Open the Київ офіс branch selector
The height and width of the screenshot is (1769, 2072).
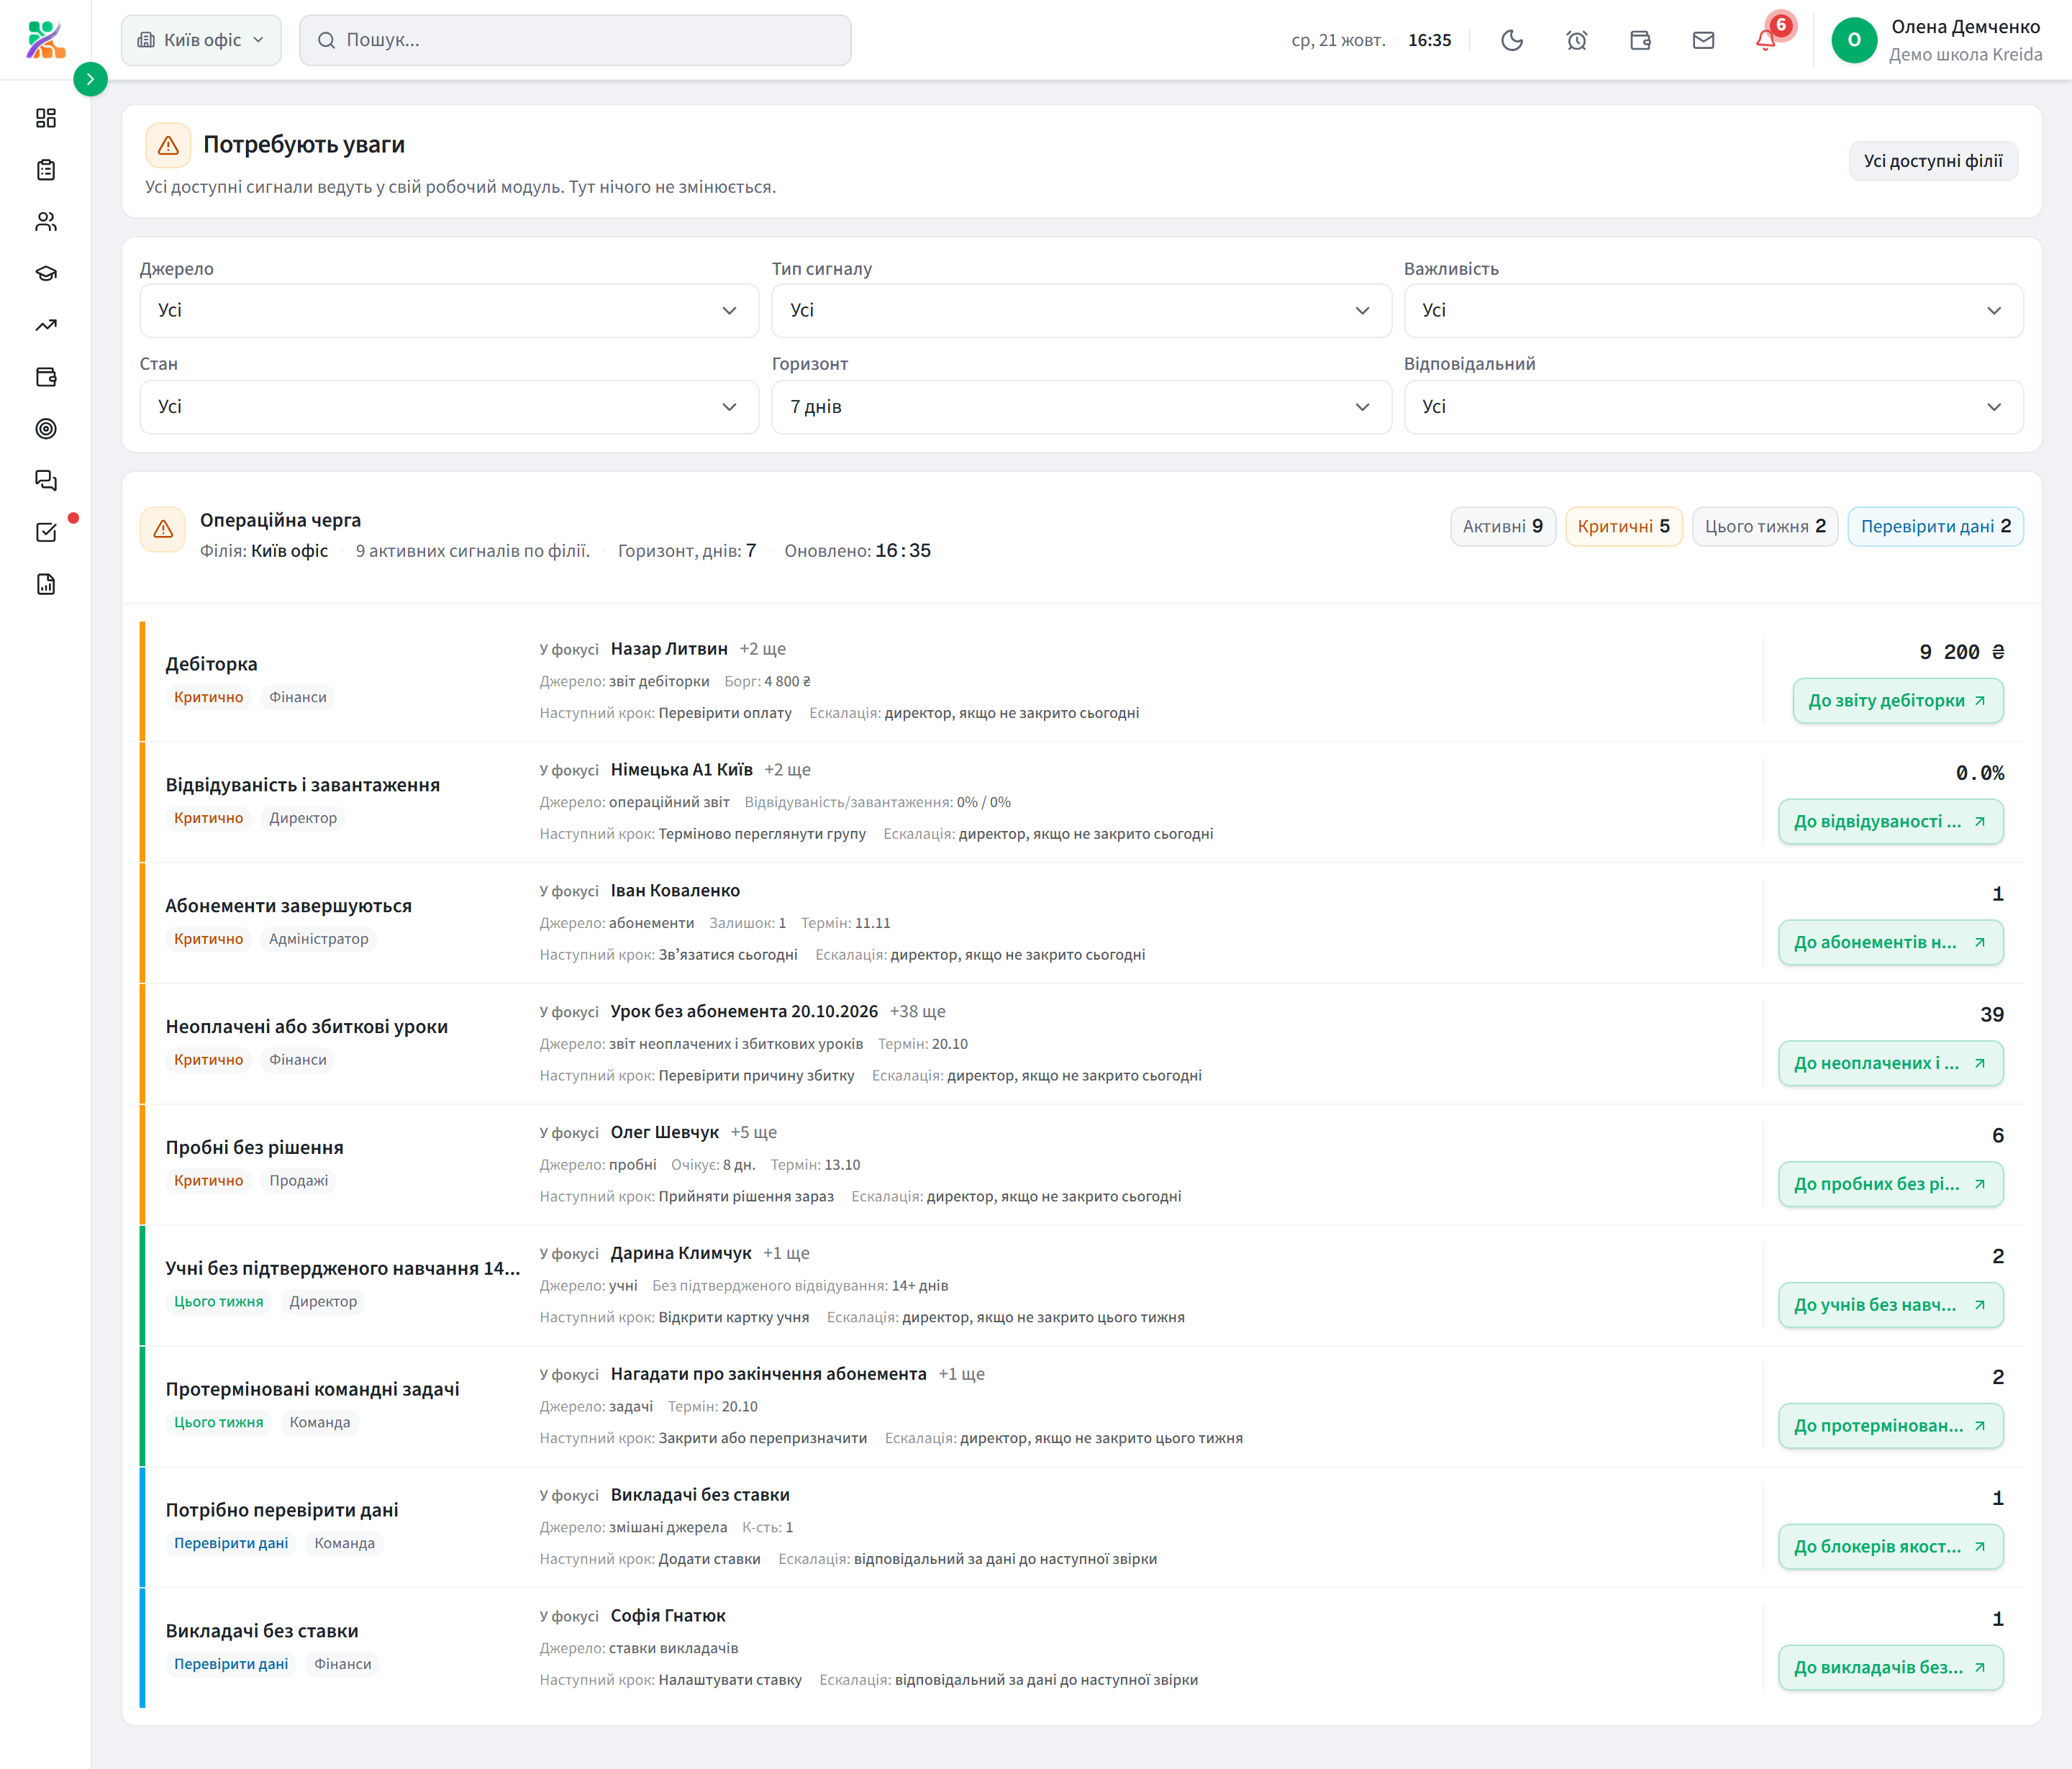pos(201,40)
